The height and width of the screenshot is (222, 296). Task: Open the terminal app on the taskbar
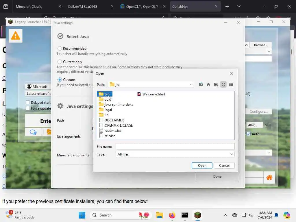point(185,215)
